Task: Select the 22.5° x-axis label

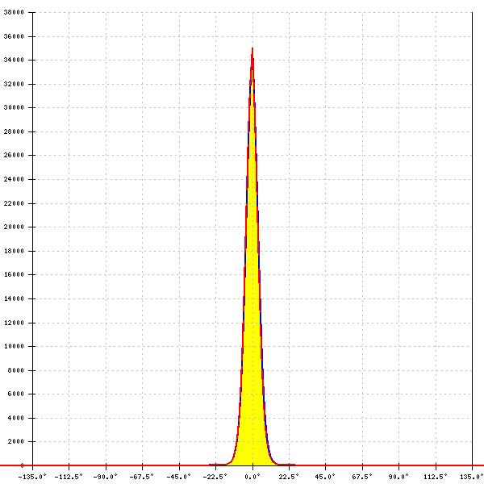Action: [289, 477]
